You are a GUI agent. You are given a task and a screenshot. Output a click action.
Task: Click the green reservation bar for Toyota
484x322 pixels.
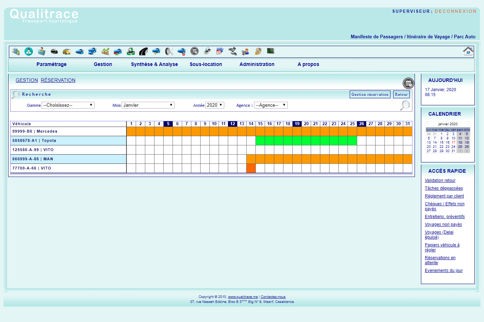pos(306,141)
